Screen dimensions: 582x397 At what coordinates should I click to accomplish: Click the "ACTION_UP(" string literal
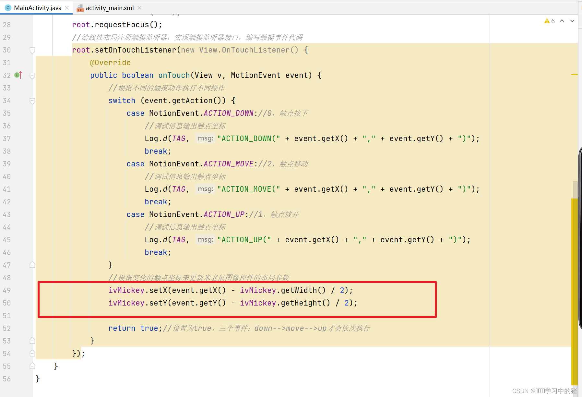coord(244,240)
